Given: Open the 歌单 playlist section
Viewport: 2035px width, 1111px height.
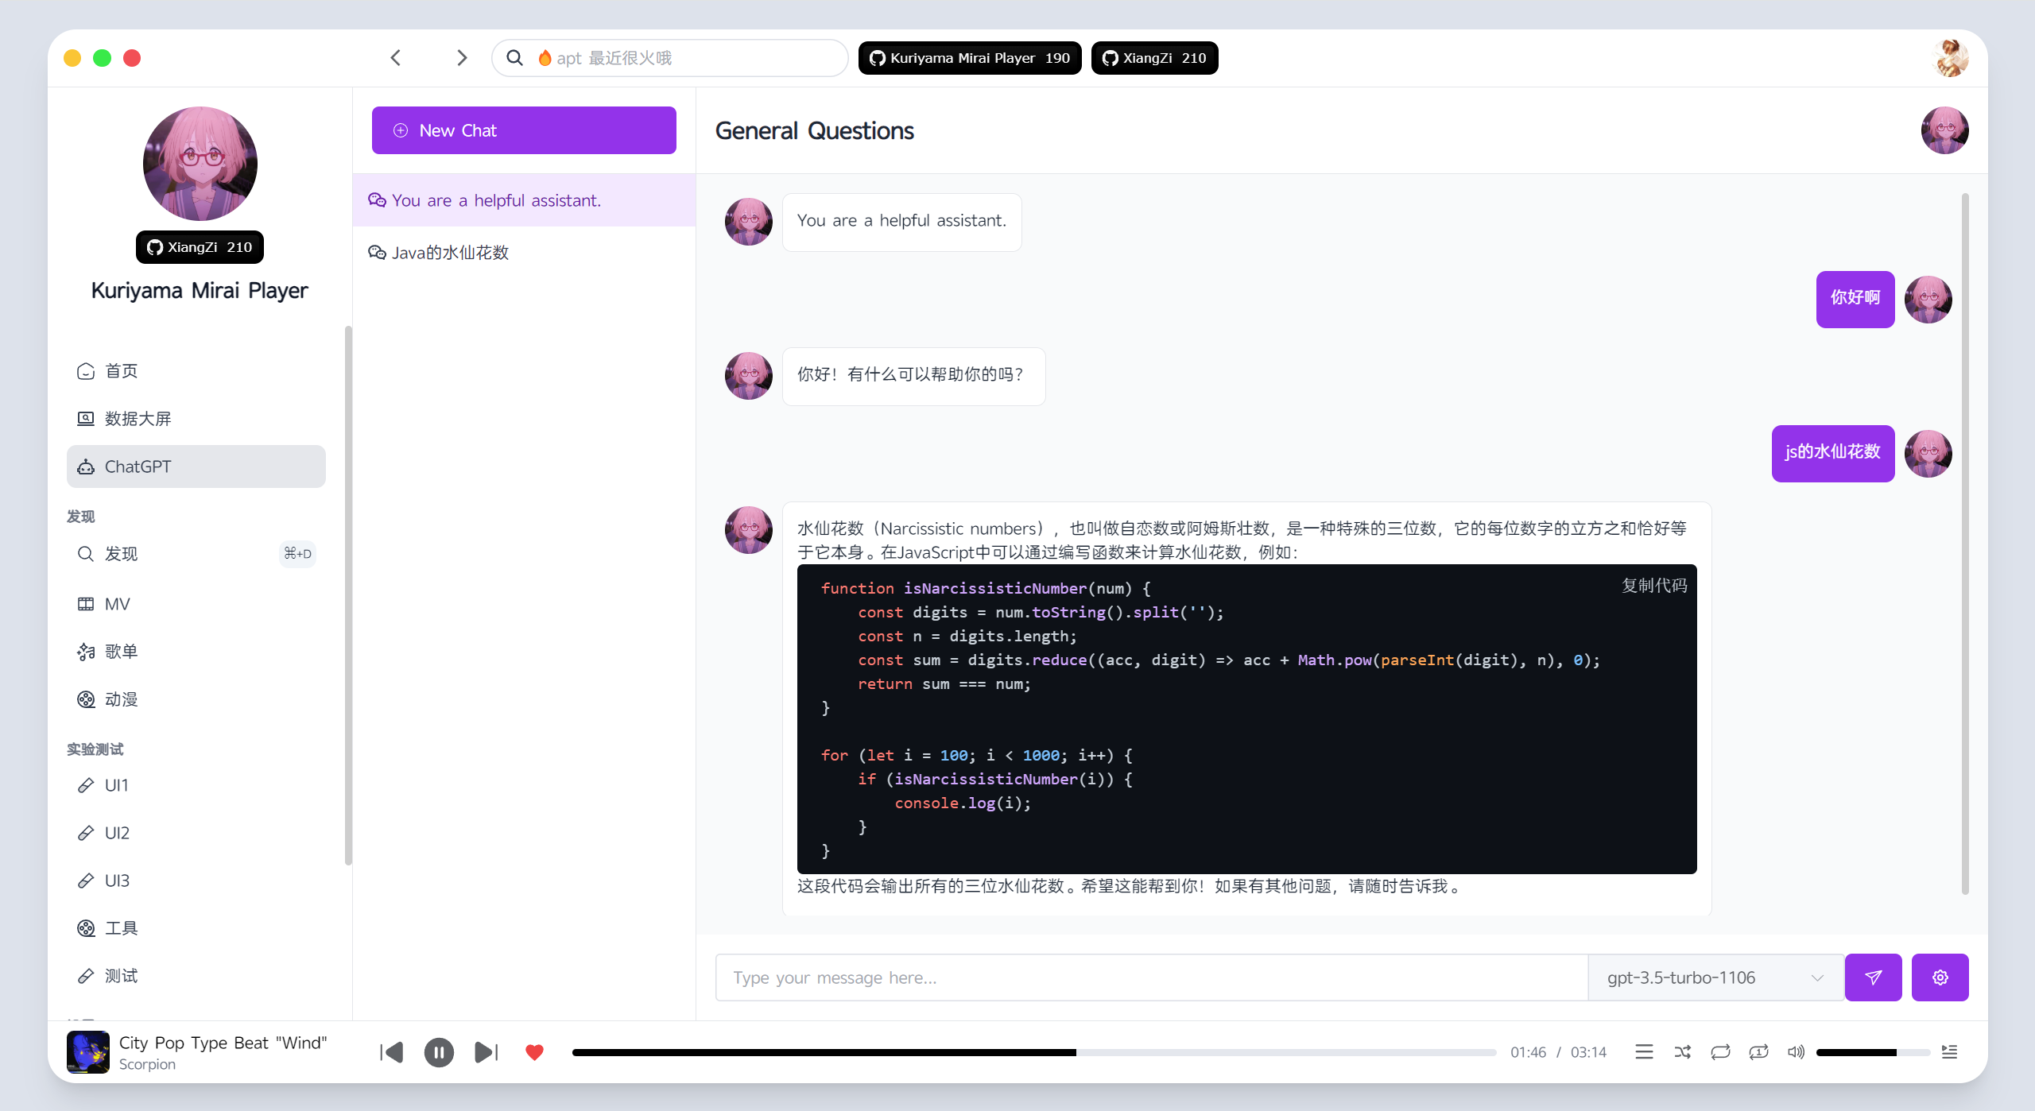Looking at the screenshot, I should pyautogui.click(x=121, y=652).
